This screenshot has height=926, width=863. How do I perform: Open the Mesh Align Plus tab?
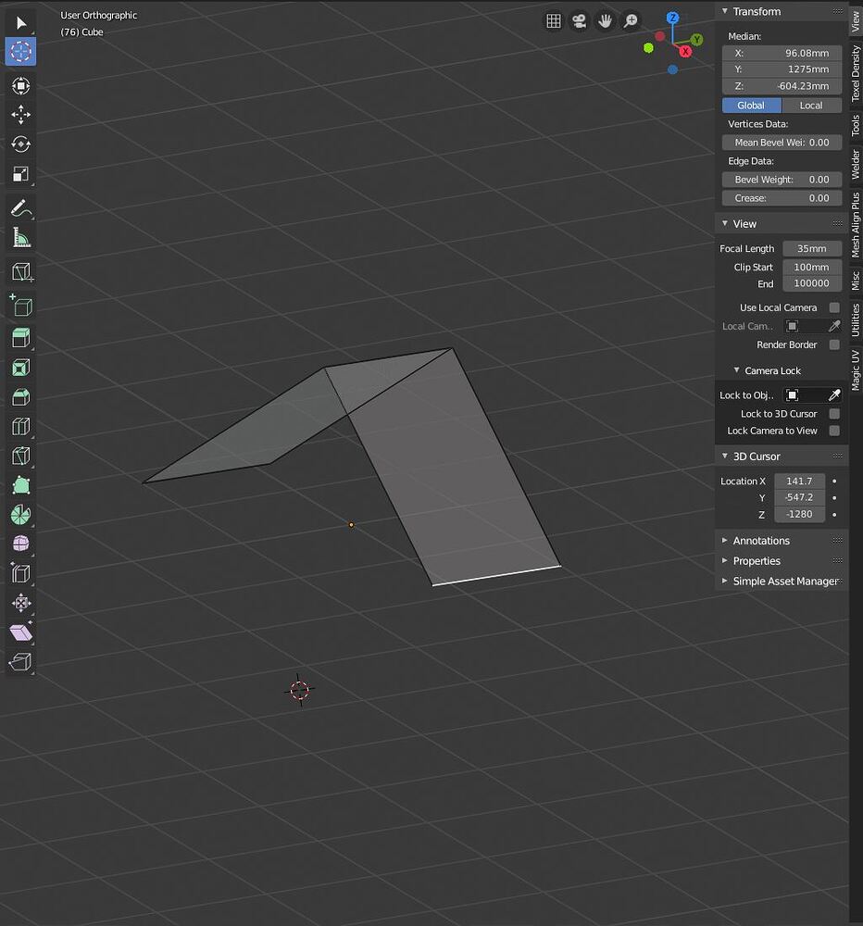[856, 225]
